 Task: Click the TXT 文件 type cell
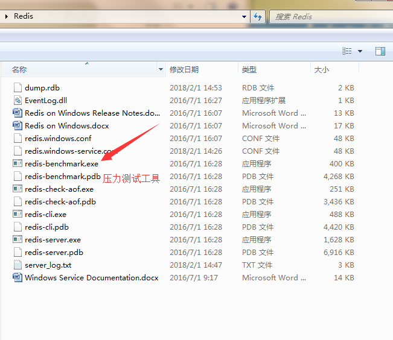[257, 265]
